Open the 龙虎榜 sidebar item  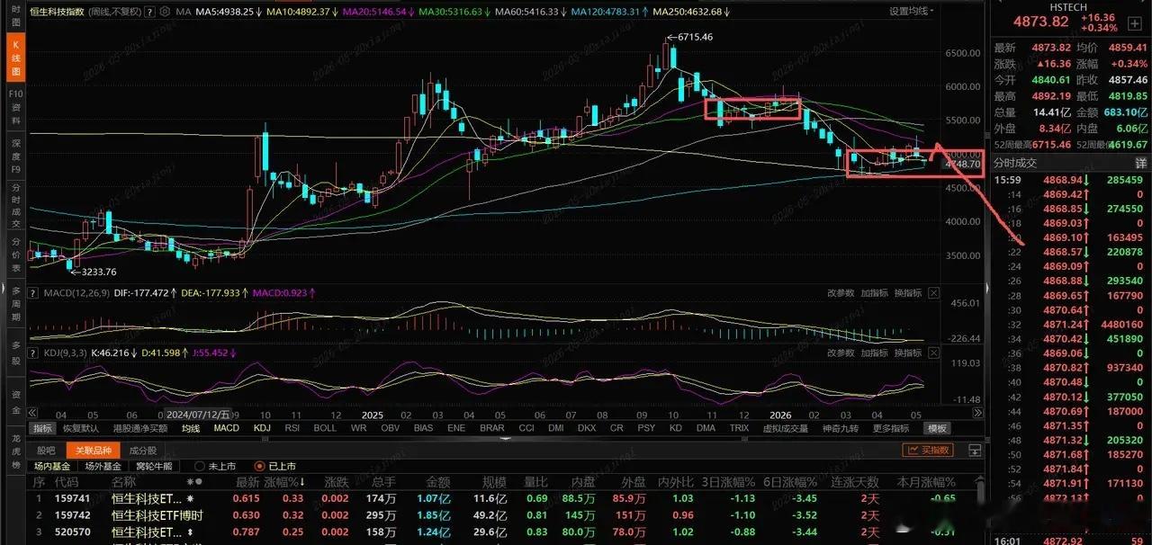point(15,452)
